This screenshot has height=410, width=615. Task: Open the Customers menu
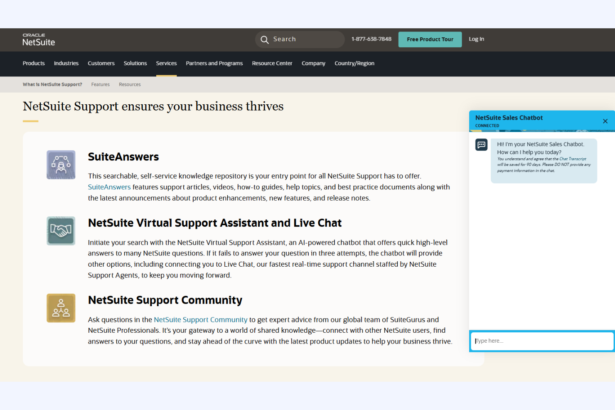click(101, 63)
